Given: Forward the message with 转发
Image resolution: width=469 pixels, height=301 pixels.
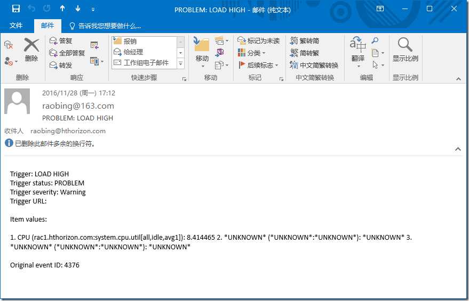Looking at the screenshot, I should tap(61, 65).
